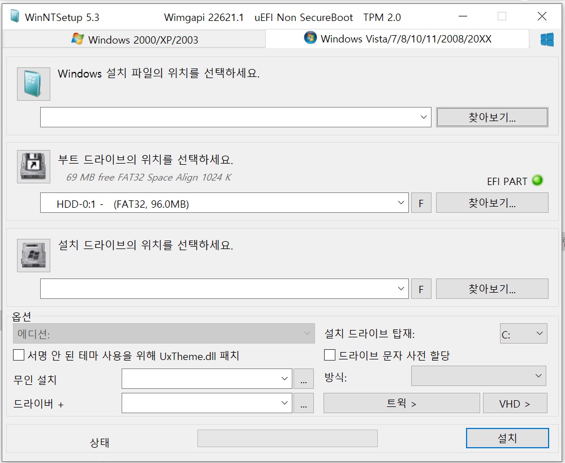Viewport: 565px width, 463px height.
Task: Click the 설치 install button
Action: pyautogui.click(x=507, y=438)
